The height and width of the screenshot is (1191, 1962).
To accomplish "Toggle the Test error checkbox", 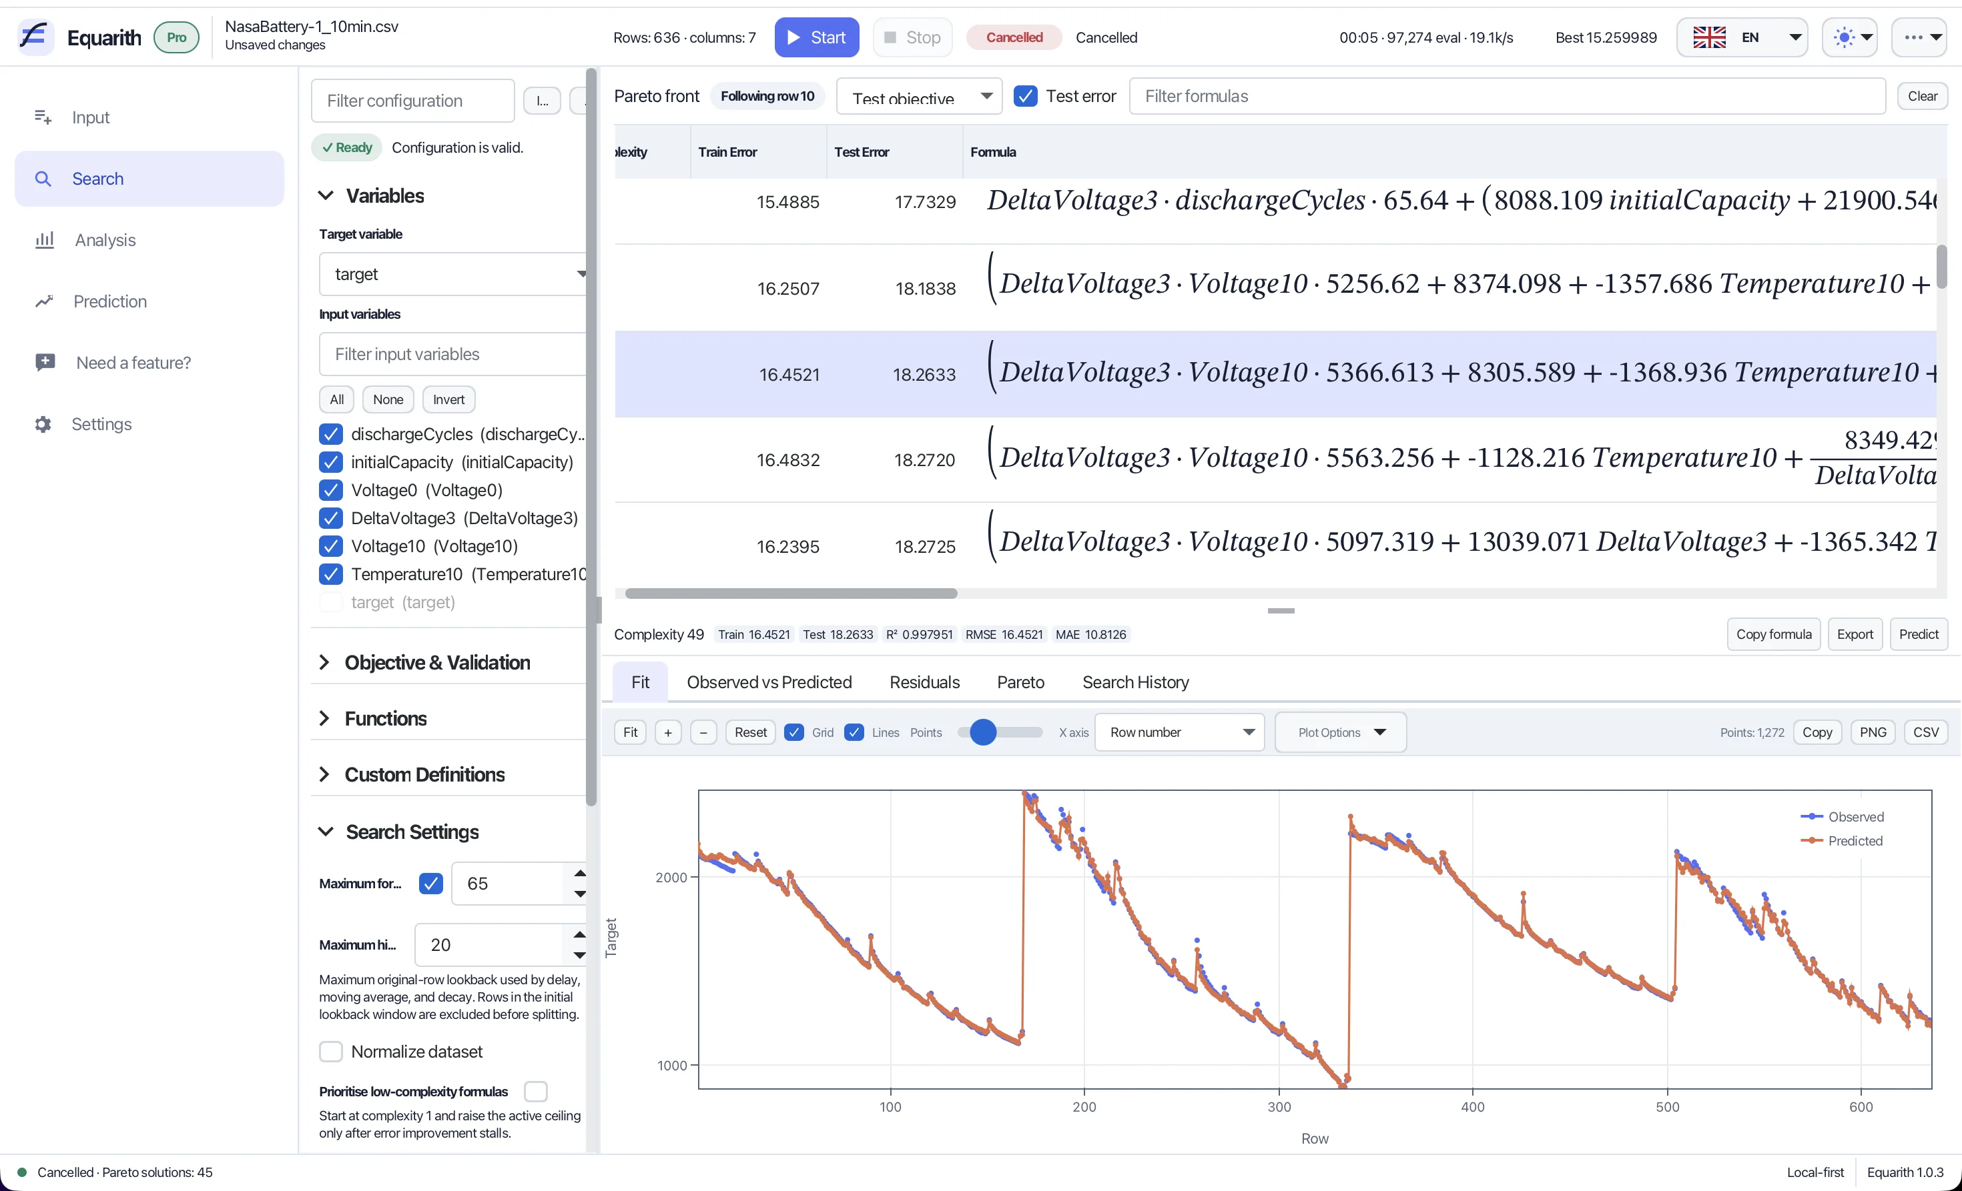I will 1025,95.
